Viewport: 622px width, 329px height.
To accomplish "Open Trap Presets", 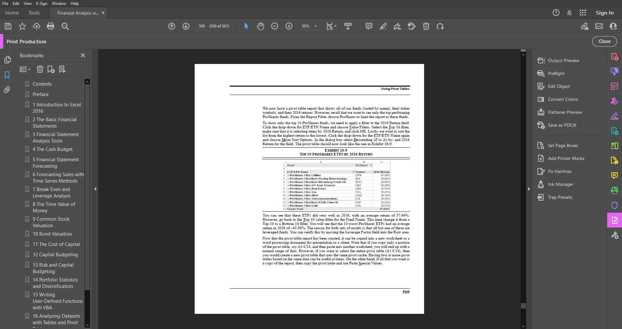I will (x=555, y=197).
